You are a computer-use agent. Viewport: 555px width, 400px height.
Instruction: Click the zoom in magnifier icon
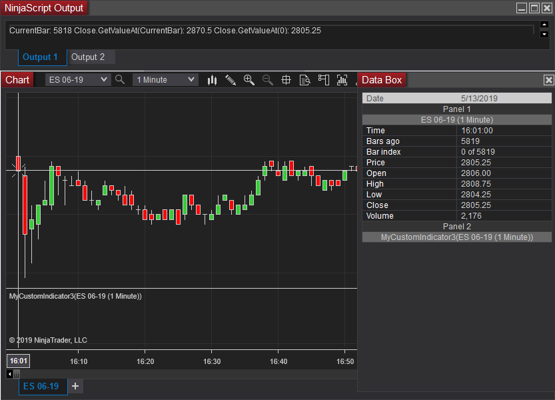249,80
